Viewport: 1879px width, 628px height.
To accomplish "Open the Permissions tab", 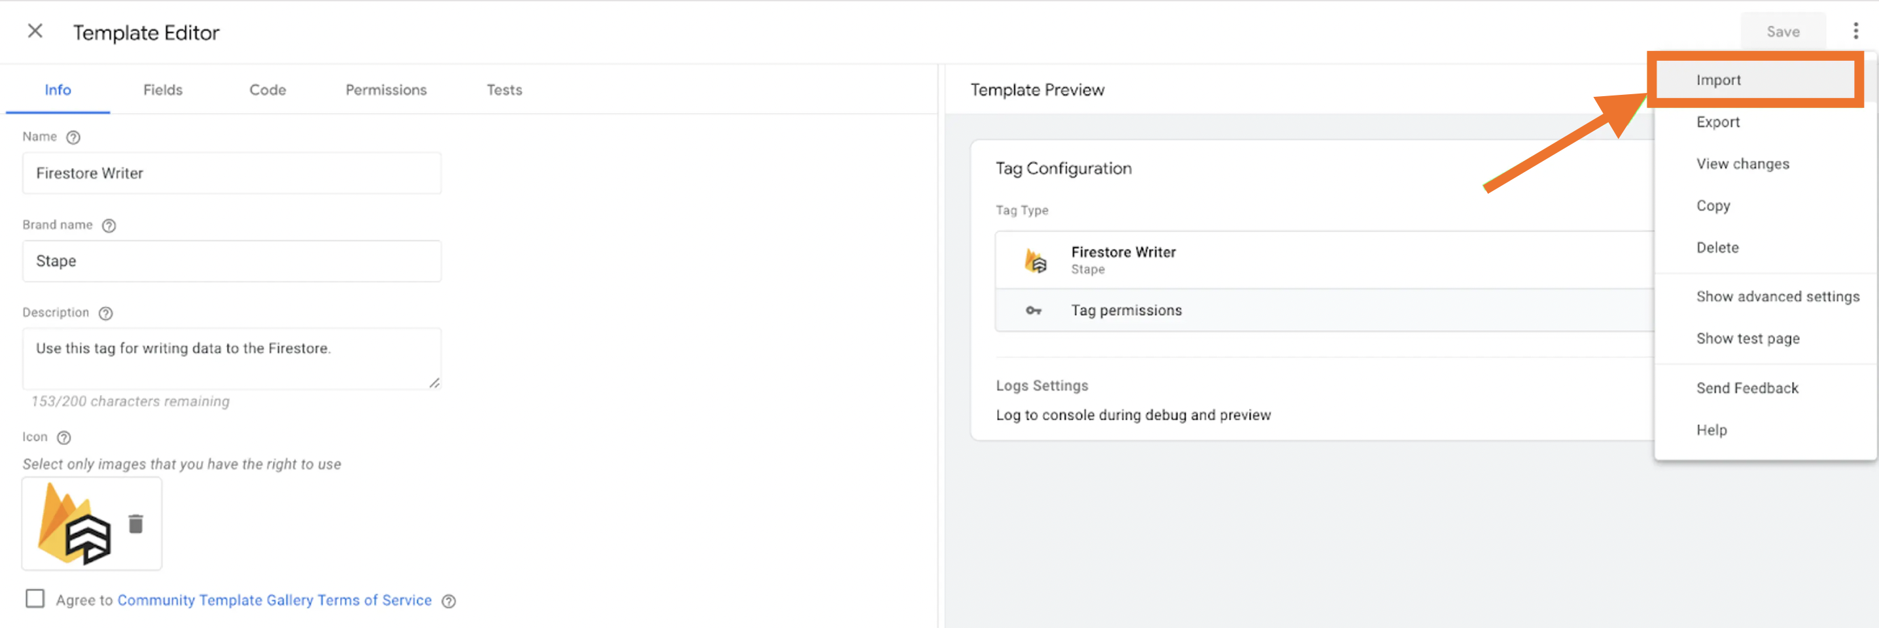I will pos(386,90).
